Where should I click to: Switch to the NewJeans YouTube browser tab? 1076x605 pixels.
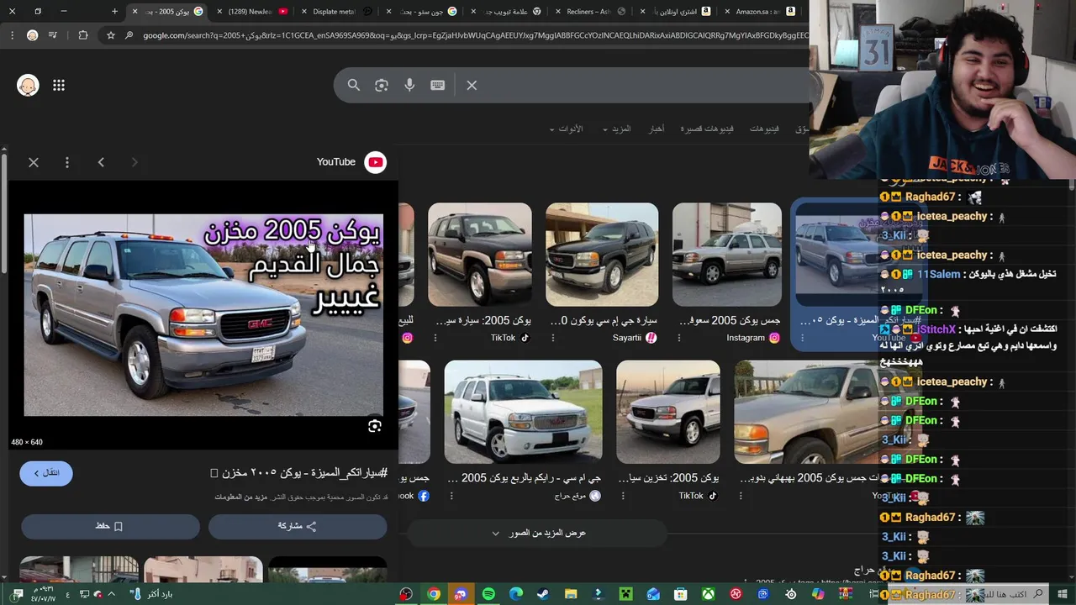tap(254, 12)
